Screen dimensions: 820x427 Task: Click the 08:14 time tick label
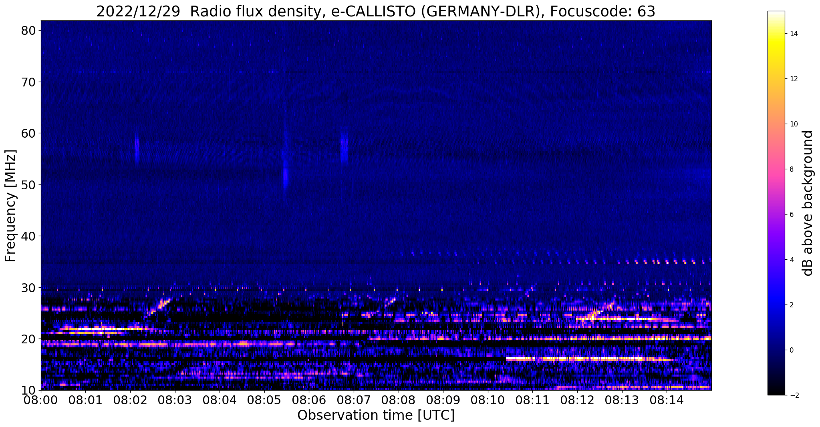click(667, 399)
